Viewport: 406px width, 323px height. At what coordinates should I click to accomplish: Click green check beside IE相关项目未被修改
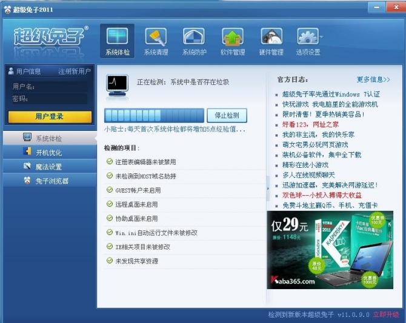(110, 246)
